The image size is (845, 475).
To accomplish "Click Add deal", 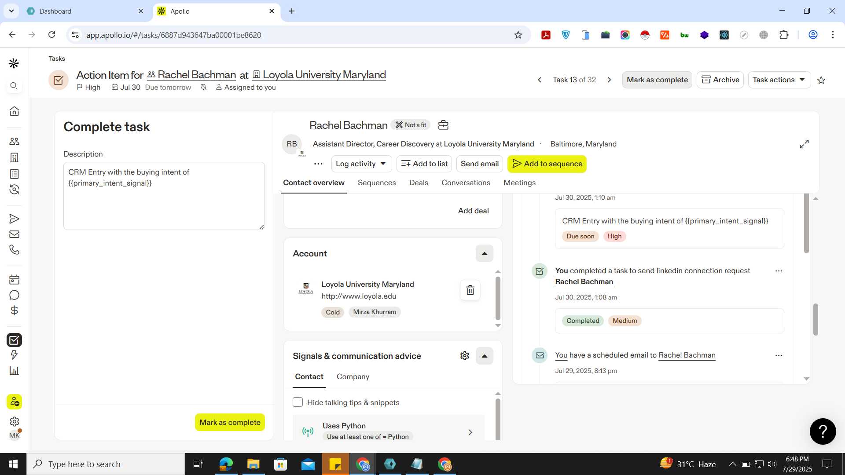I will (x=473, y=211).
